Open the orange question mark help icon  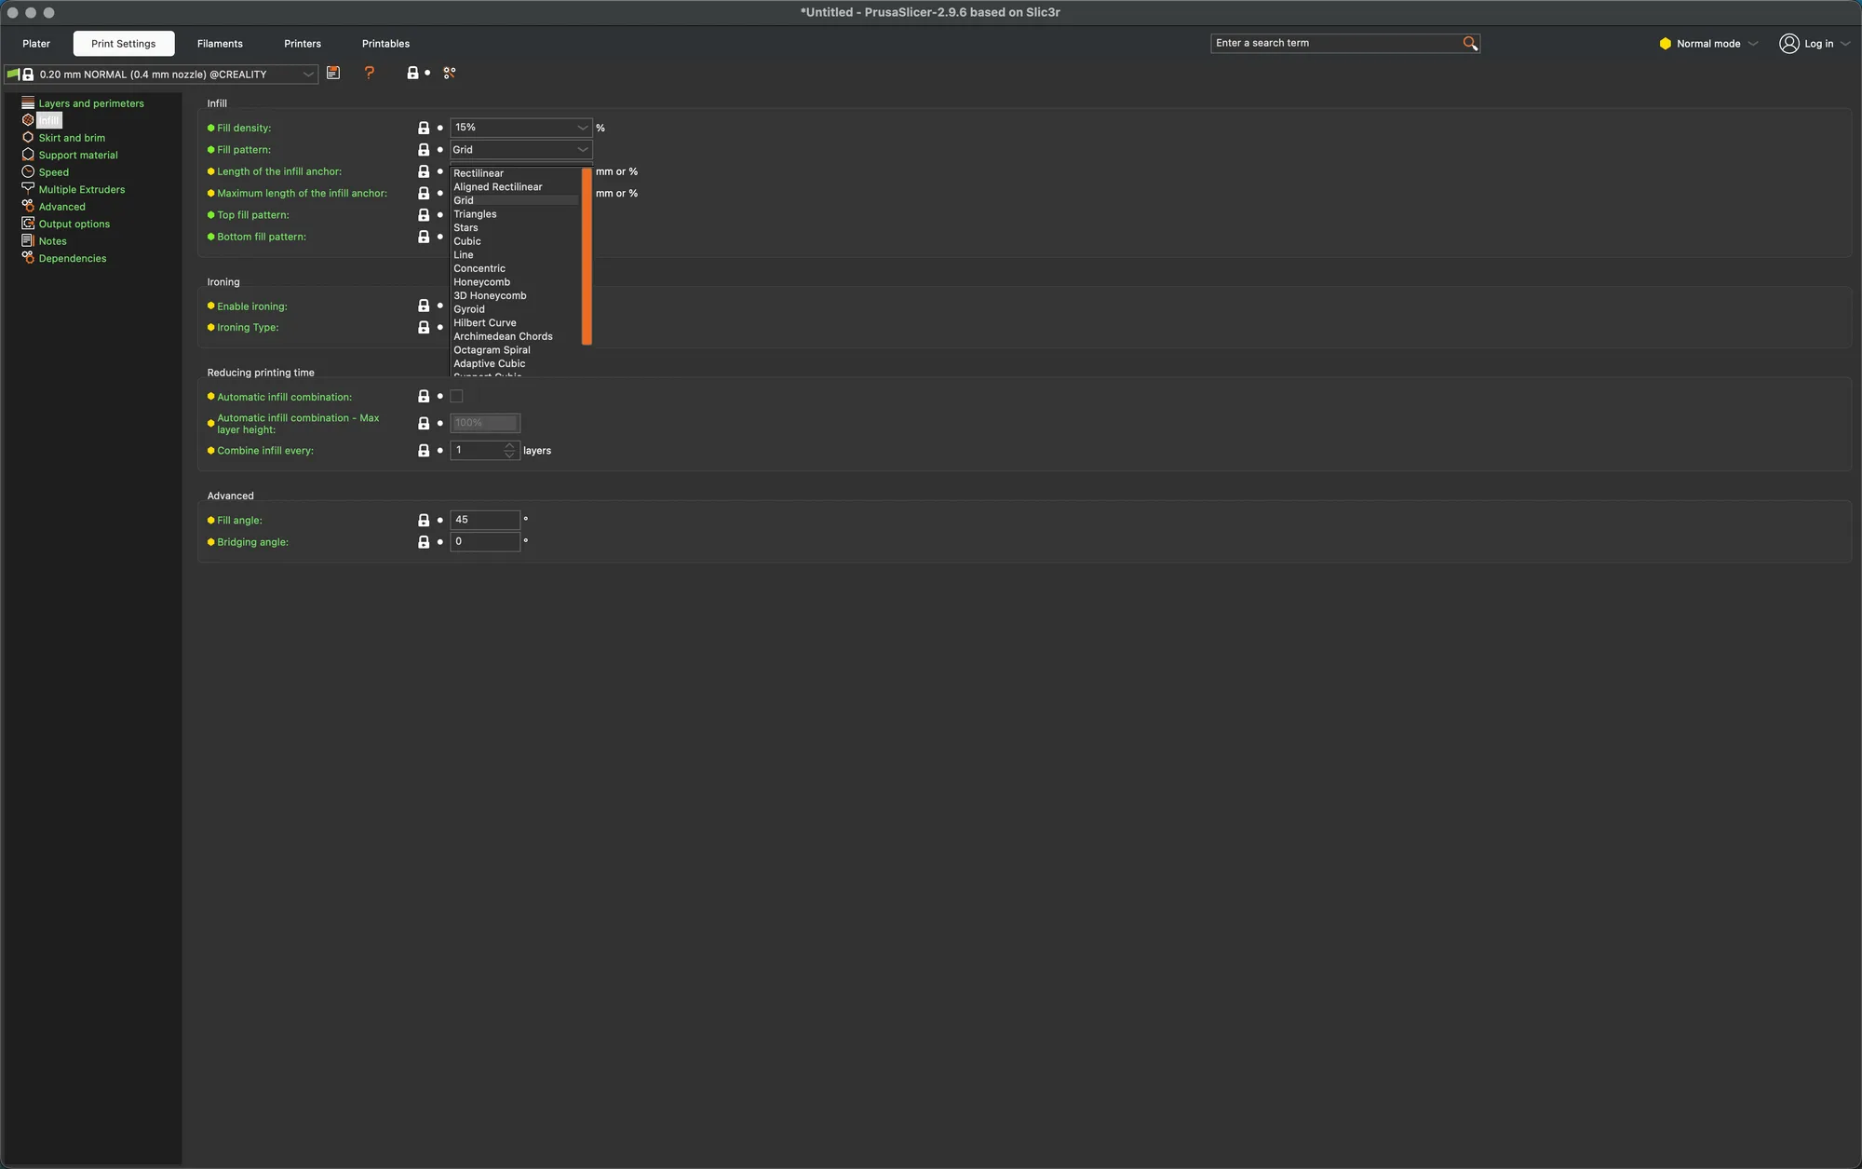coord(370,73)
